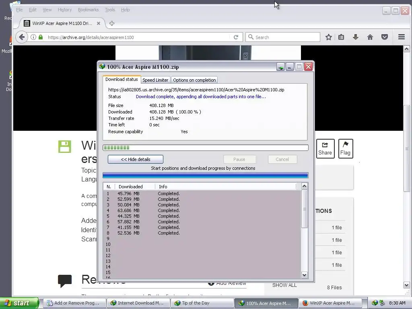Image resolution: width=412 pixels, height=309 pixels.
Task: Open the Firefox File menu
Action: point(19,10)
